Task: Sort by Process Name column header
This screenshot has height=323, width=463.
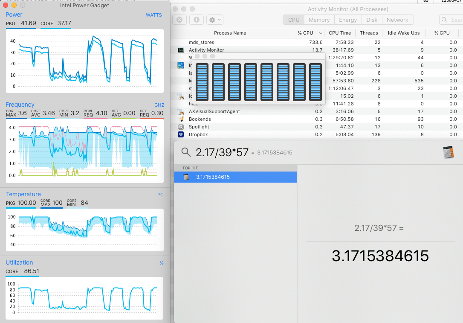Action: pos(230,33)
